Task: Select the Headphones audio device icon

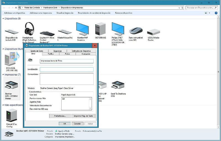Action: coord(29,28)
